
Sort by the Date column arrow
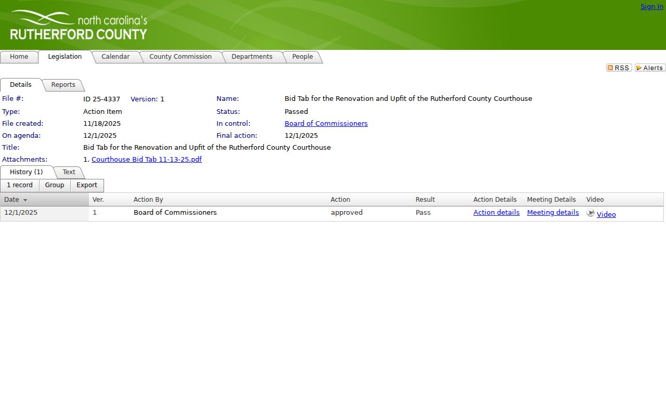[25, 200]
